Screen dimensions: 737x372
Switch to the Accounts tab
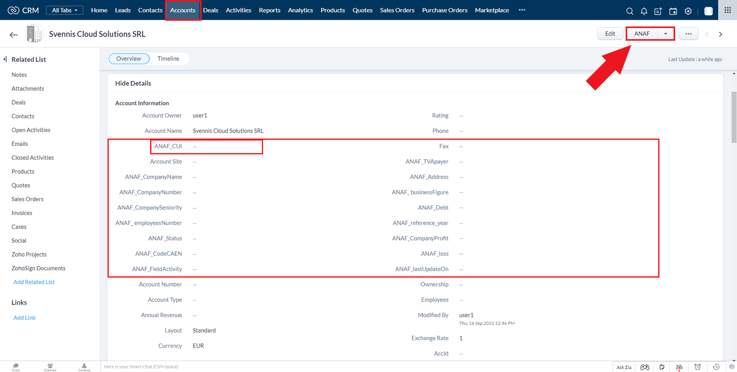[183, 10]
